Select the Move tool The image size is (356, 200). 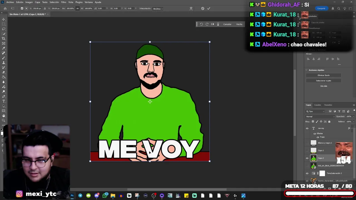4,19
